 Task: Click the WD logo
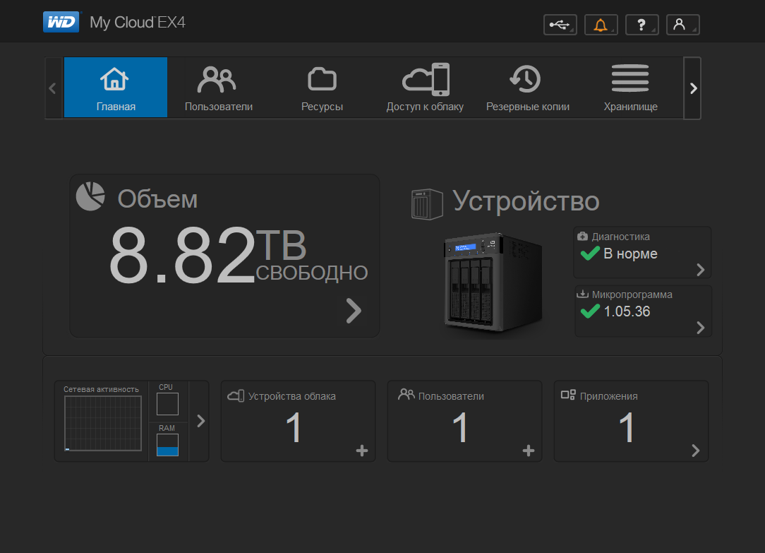[61, 22]
